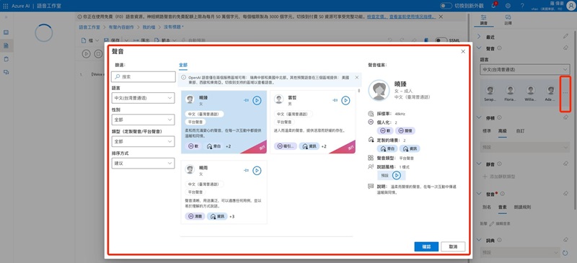Select the 高級 pause tab
This screenshot has width=577, height=263.
(502, 131)
